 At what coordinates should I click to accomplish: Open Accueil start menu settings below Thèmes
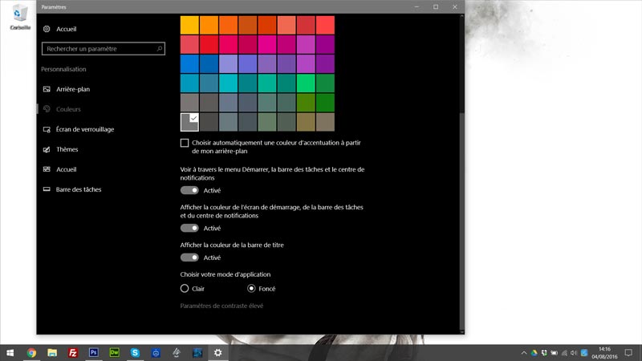pos(59,169)
